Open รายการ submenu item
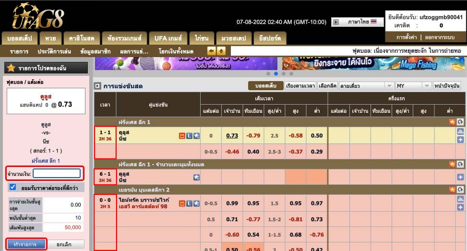This screenshot has height=251, width=467. pos(19,51)
